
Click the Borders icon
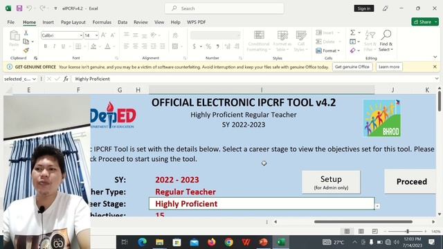78,46
